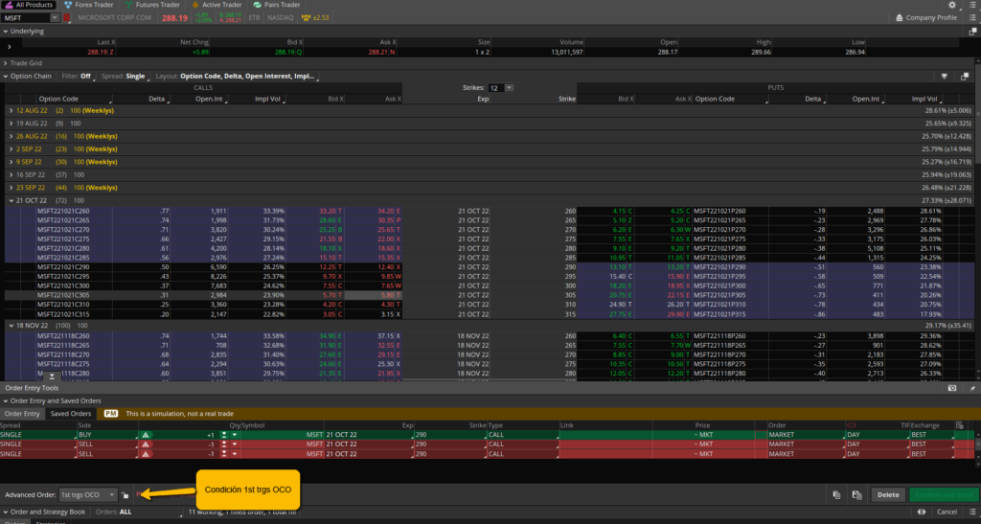Screen dimensions: 981x524
Task: Collapse the 21 OCT 22 expiration row
Action: [11, 198]
